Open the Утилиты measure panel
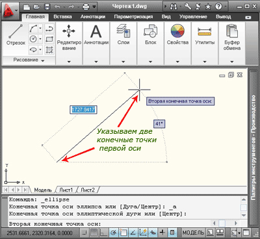 (x=205, y=31)
